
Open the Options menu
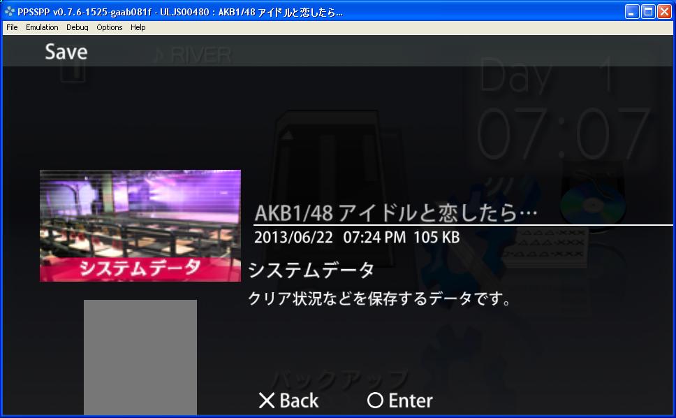coord(110,27)
